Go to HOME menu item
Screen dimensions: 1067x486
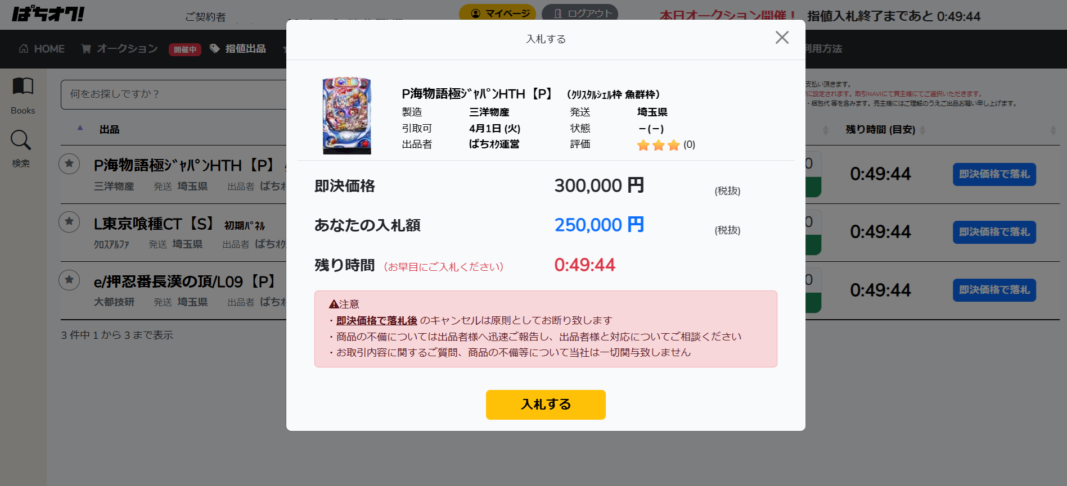[x=42, y=49]
